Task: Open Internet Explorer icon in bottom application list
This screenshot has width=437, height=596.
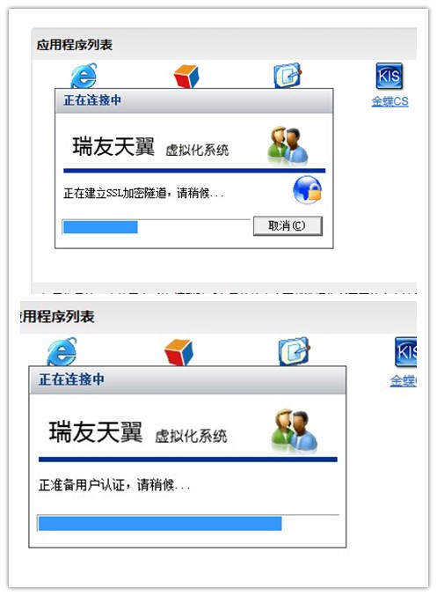Action: click(62, 351)
